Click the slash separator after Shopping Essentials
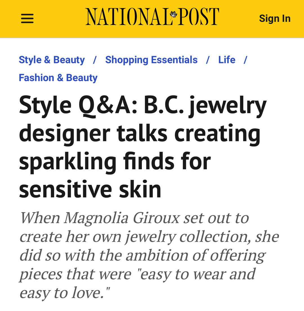Screen dimensions: 304x311 [x=208, y=60]
